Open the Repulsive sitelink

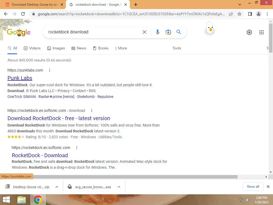(x=105, y=97)
